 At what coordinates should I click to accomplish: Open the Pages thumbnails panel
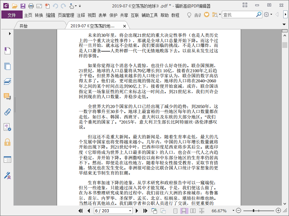[7, 66]
